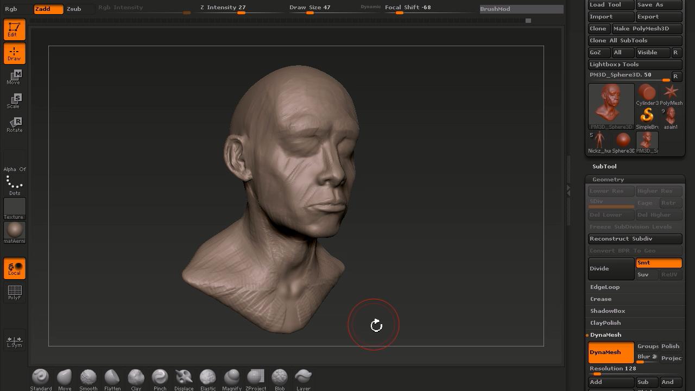The image size is (695, 391).
Task: Click Reconstruct Subdiv button
Action: [x=635, y=239]
